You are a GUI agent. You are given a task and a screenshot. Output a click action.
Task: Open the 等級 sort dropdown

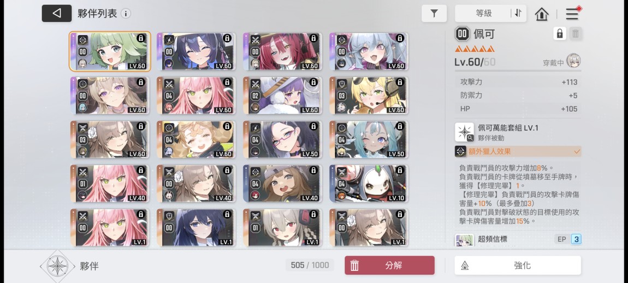point(484,14)
